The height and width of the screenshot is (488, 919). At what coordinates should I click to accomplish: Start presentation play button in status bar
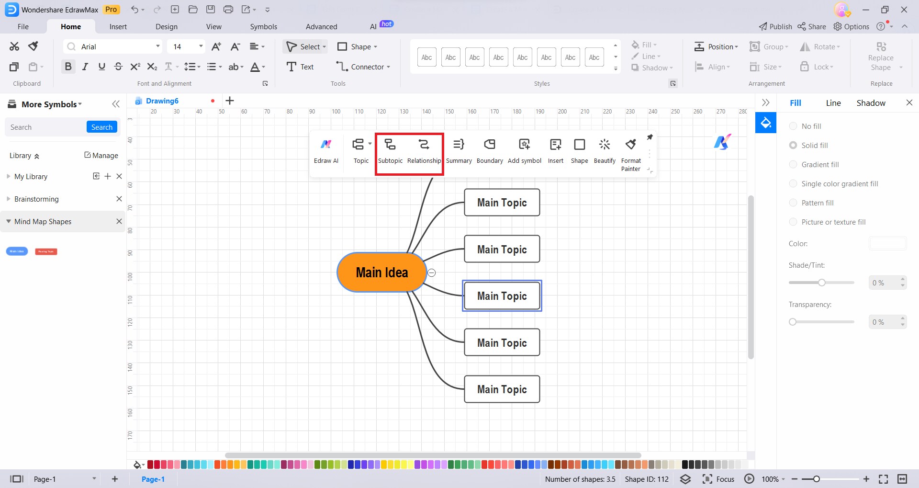749,479
